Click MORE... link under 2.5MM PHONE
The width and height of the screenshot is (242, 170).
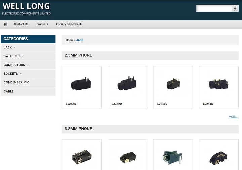[x=233, y=117]
